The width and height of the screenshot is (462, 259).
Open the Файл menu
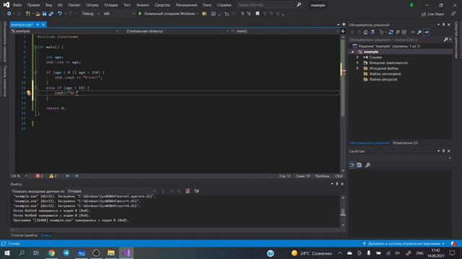(x=17, y=5)
